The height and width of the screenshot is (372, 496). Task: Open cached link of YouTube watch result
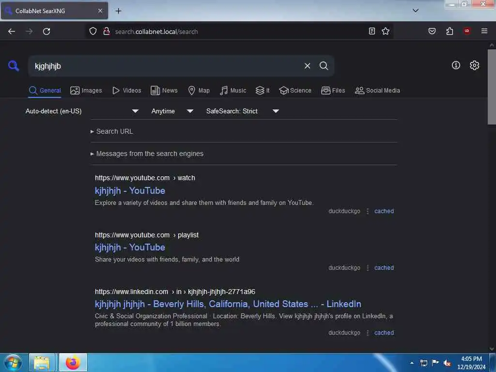384,211
